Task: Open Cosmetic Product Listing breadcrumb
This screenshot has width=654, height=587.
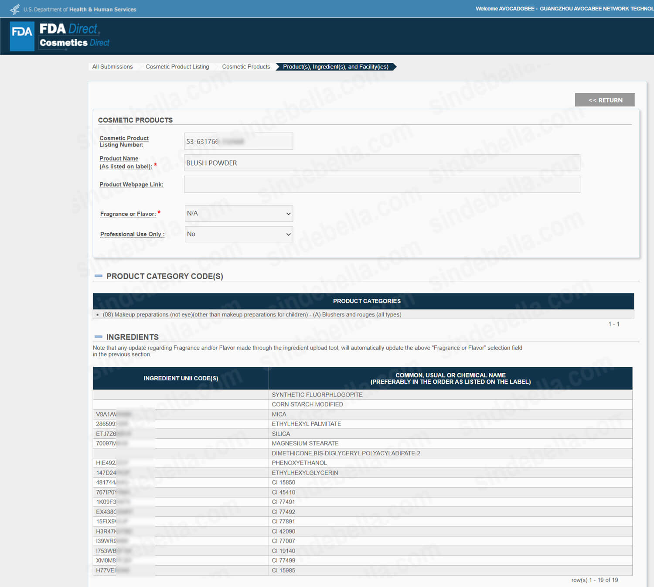Action: tap(177, 67)
